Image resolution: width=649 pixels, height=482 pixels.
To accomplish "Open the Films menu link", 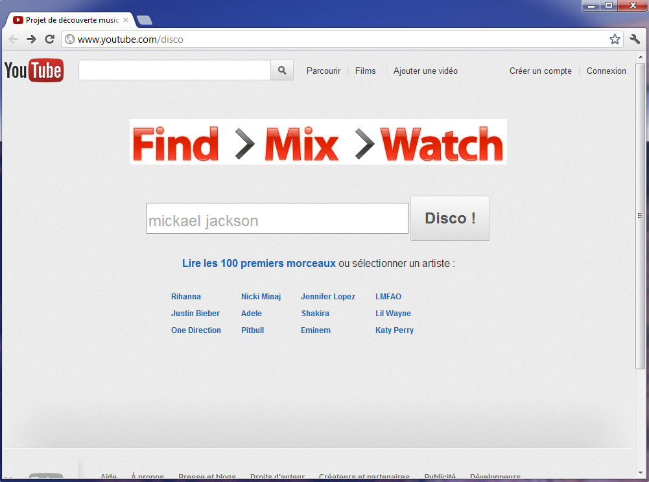I will (366, 71).
